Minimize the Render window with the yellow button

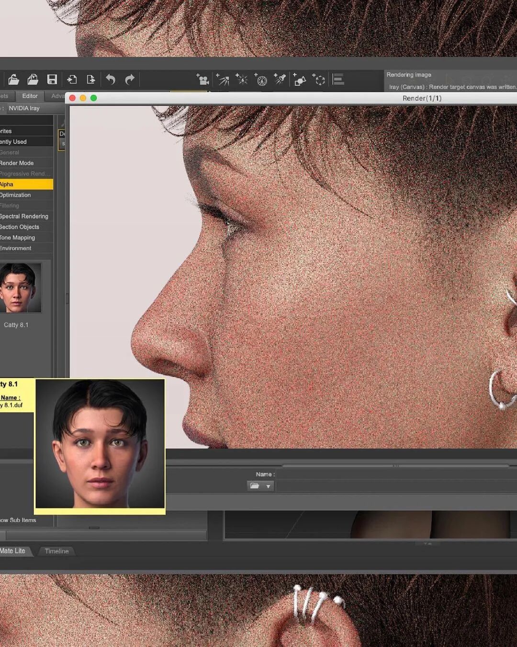click(x=83, y=98)
